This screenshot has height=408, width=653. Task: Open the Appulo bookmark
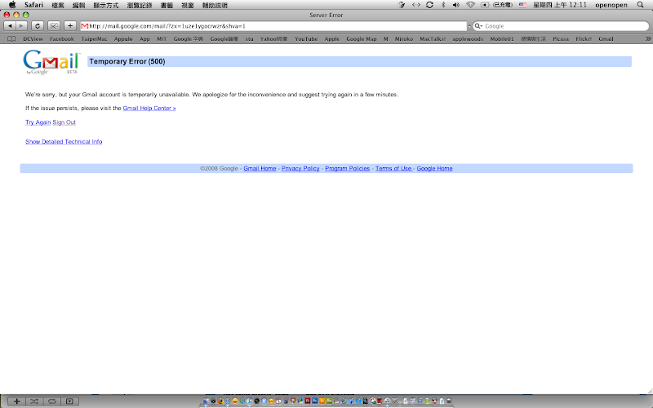[123, 38]
